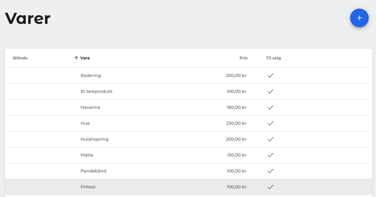Click the Billede column header
376x197 pixels.
click(x=20, y=58)
